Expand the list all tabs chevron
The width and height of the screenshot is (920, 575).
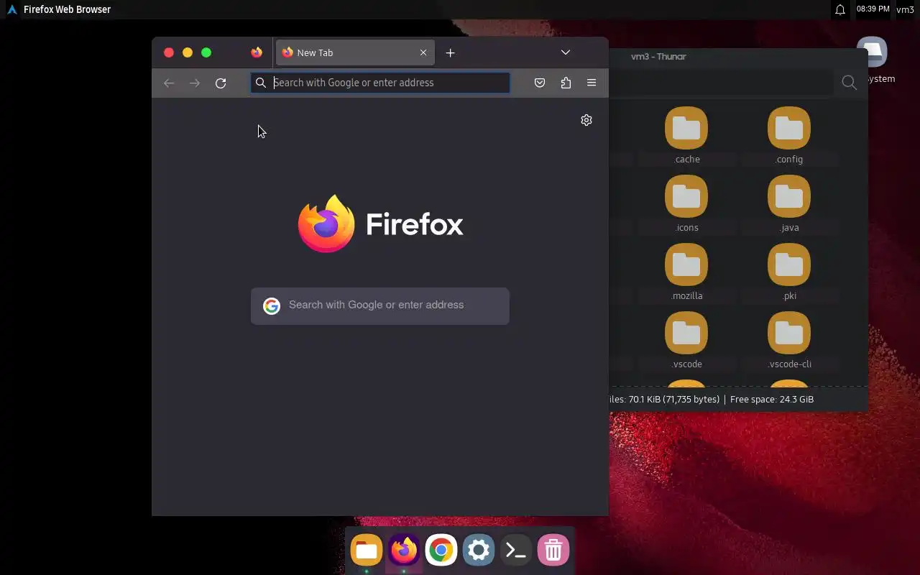point(566,52)
